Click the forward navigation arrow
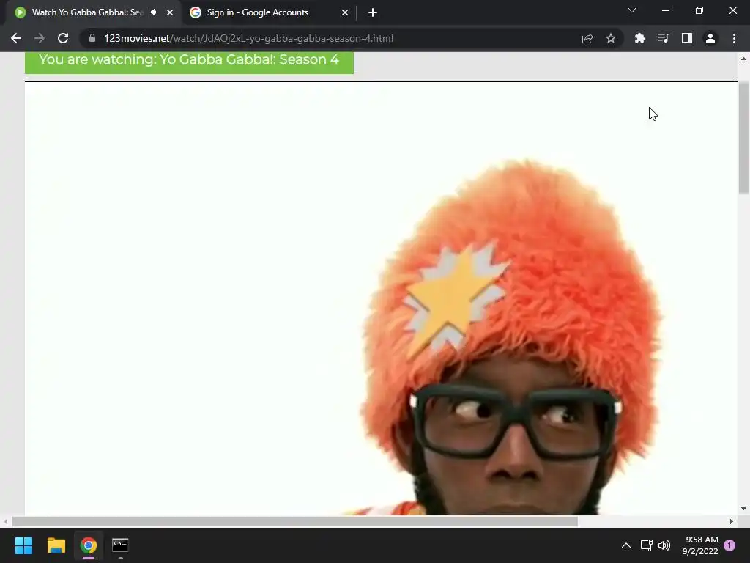This screenshot has height=563, width=750. 40,38
